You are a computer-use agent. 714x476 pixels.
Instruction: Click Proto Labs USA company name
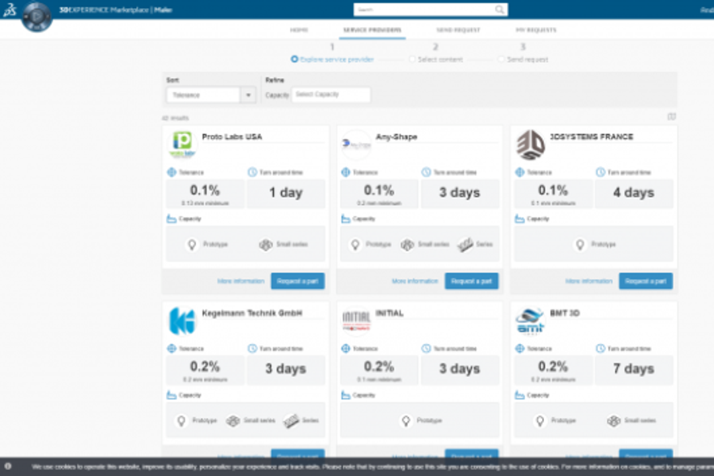tap(232, 137)
